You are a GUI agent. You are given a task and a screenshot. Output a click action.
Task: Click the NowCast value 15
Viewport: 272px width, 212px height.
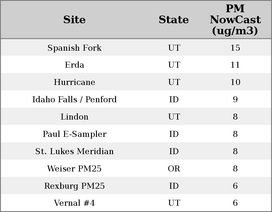point(235,48)
